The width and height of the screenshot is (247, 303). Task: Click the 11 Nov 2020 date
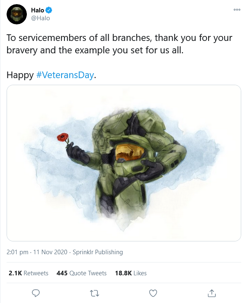pos(50,252)
